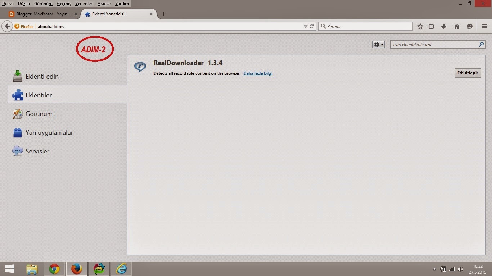Open the Daha fazla bilgi link
492x276 pixels.
258,73
